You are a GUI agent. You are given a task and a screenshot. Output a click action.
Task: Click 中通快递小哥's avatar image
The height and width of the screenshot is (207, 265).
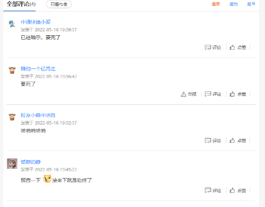(12, 24)
